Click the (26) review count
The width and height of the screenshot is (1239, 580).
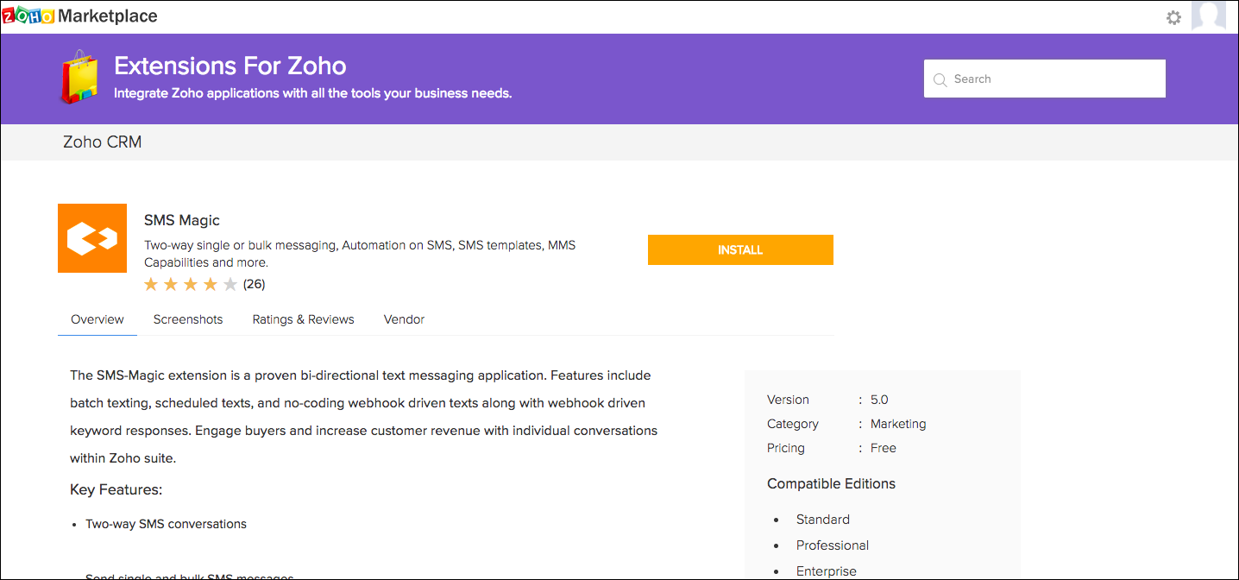pos(254,284)
